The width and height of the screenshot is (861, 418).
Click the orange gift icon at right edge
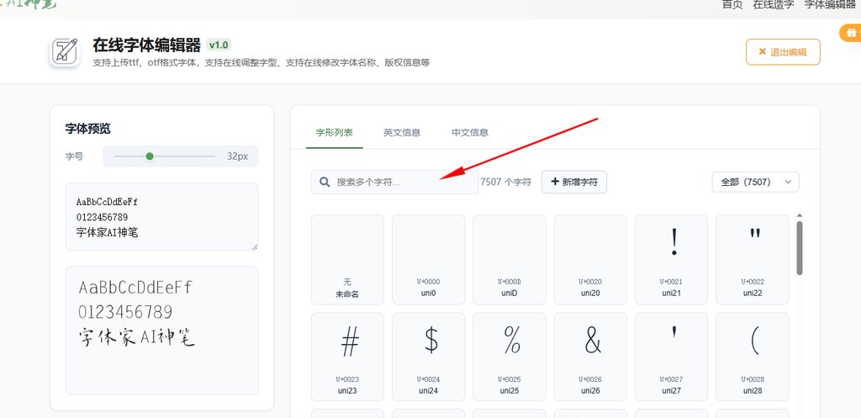pos(851,33)
